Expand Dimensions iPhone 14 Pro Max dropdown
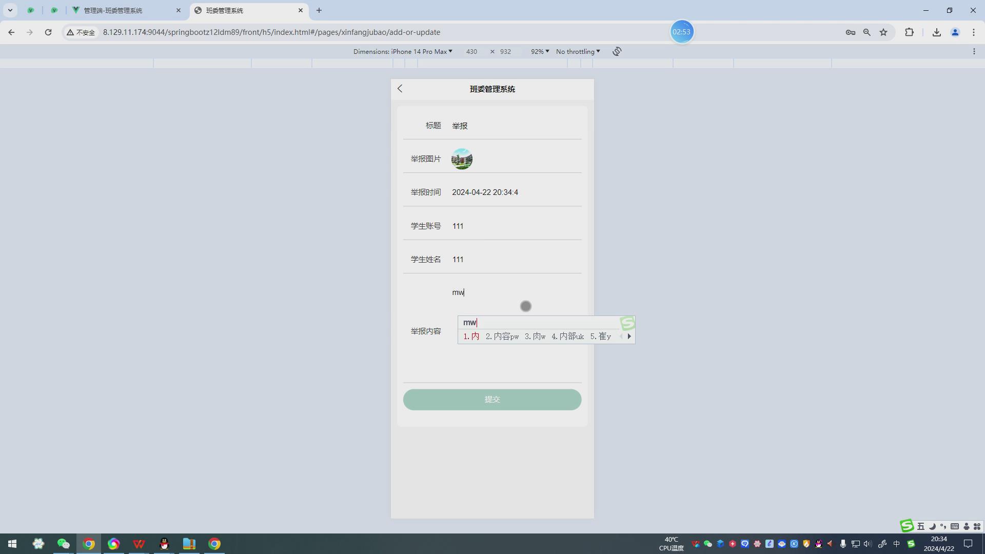 click(x=403, y=51)
